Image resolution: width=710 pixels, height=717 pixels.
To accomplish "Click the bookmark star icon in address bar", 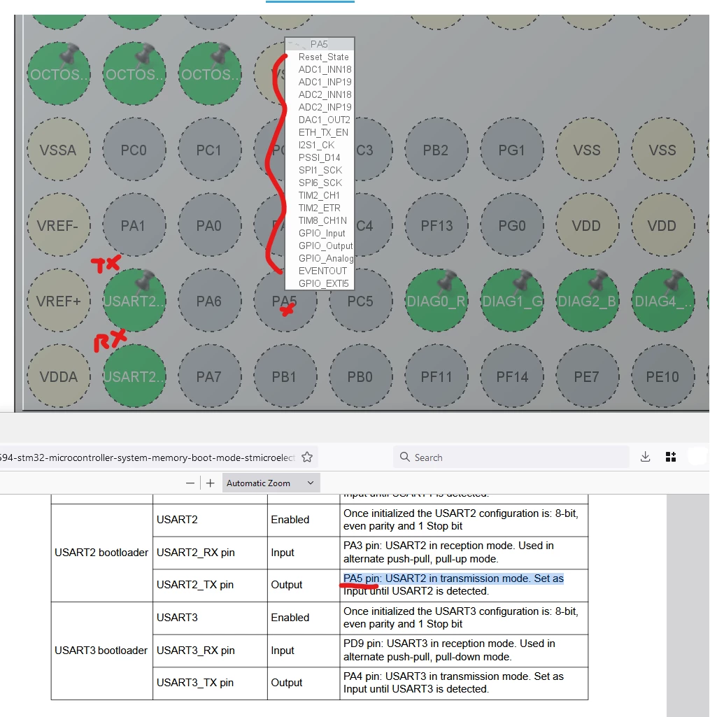I will tap(307, 457).
